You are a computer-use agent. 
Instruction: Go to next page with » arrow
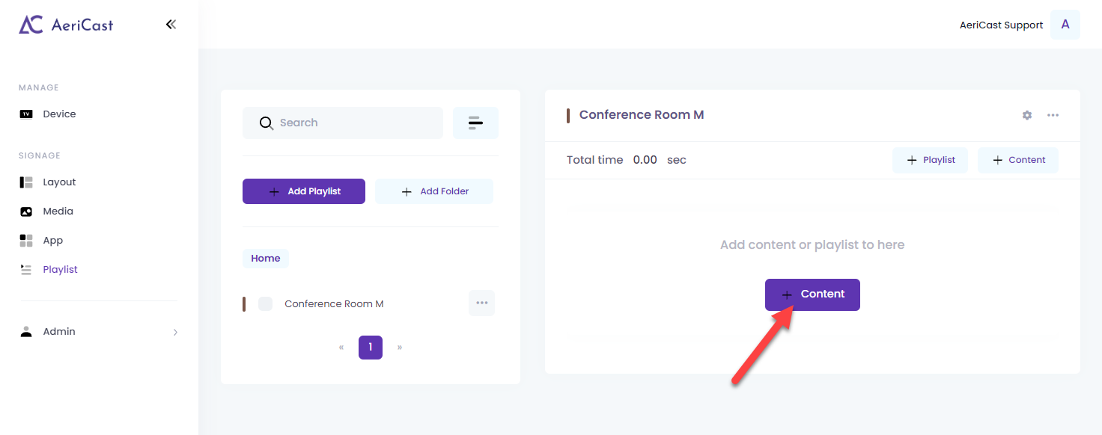[x=400, y=348]
